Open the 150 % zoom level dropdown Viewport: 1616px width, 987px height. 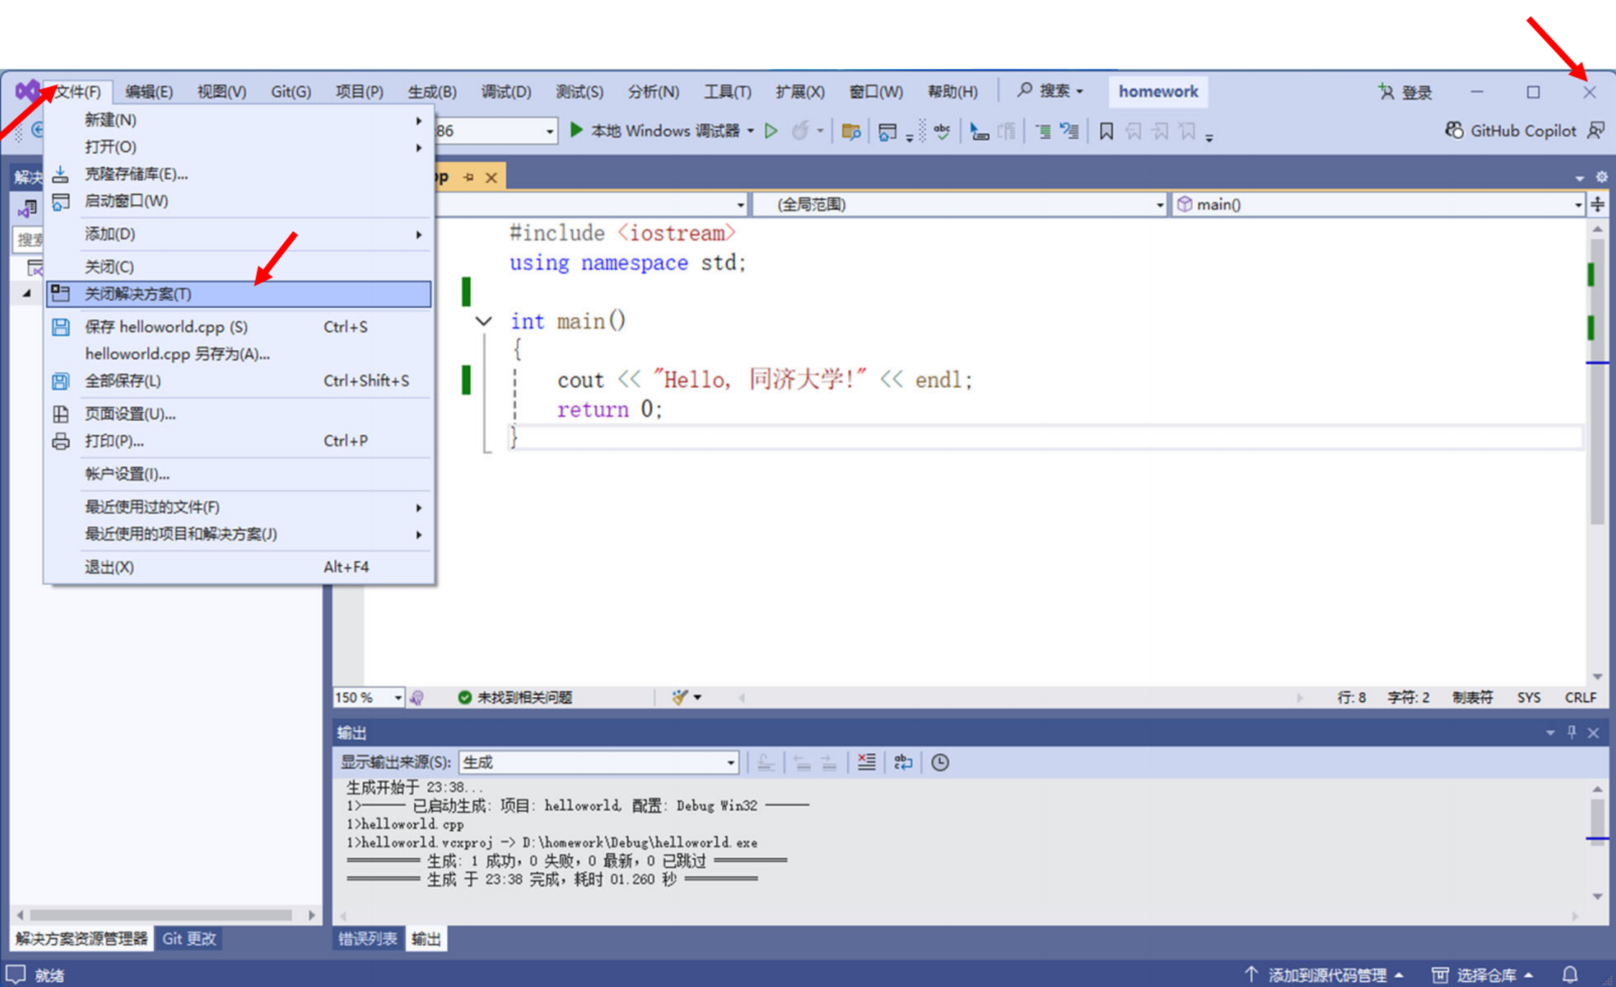point(397,697)
